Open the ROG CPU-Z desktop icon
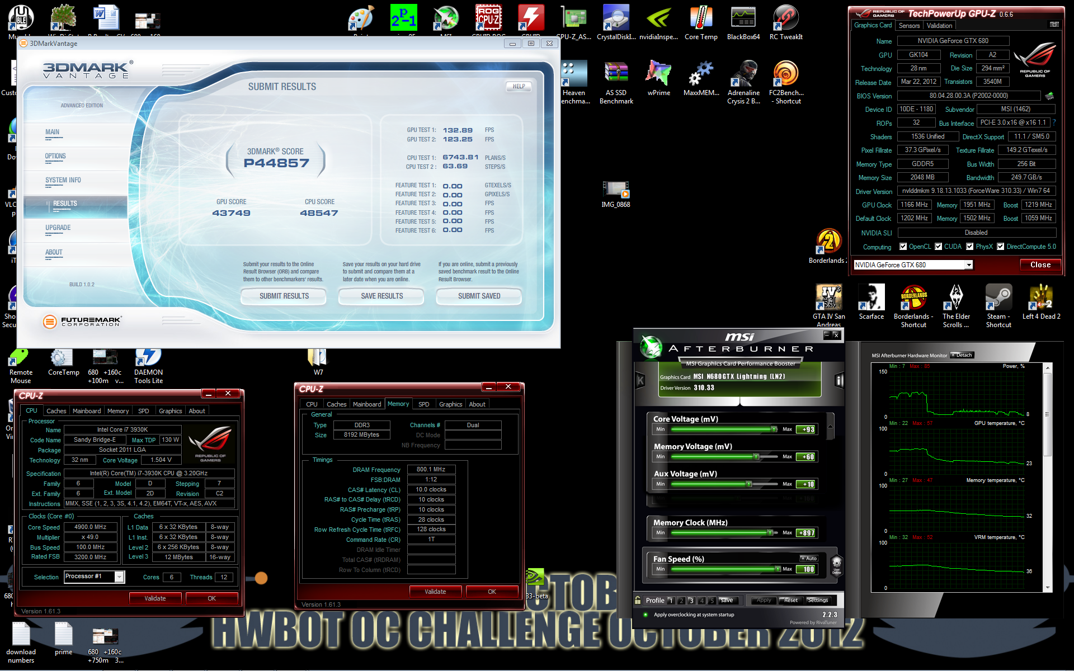Screen dimensions: 1074x671 488,21
